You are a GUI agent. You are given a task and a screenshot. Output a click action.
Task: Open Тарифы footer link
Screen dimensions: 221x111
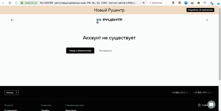pos(45,110)
